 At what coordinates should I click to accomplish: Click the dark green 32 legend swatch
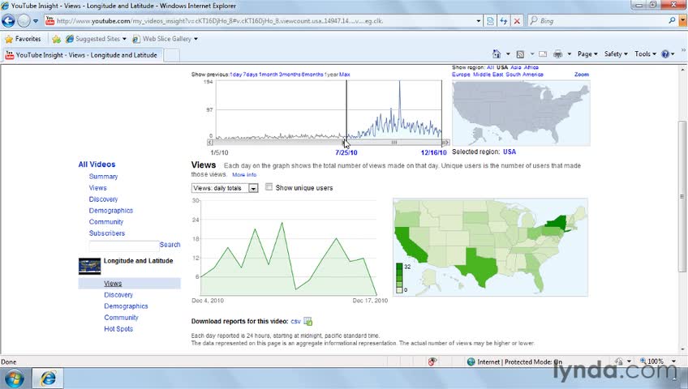(x=399, y=267)
